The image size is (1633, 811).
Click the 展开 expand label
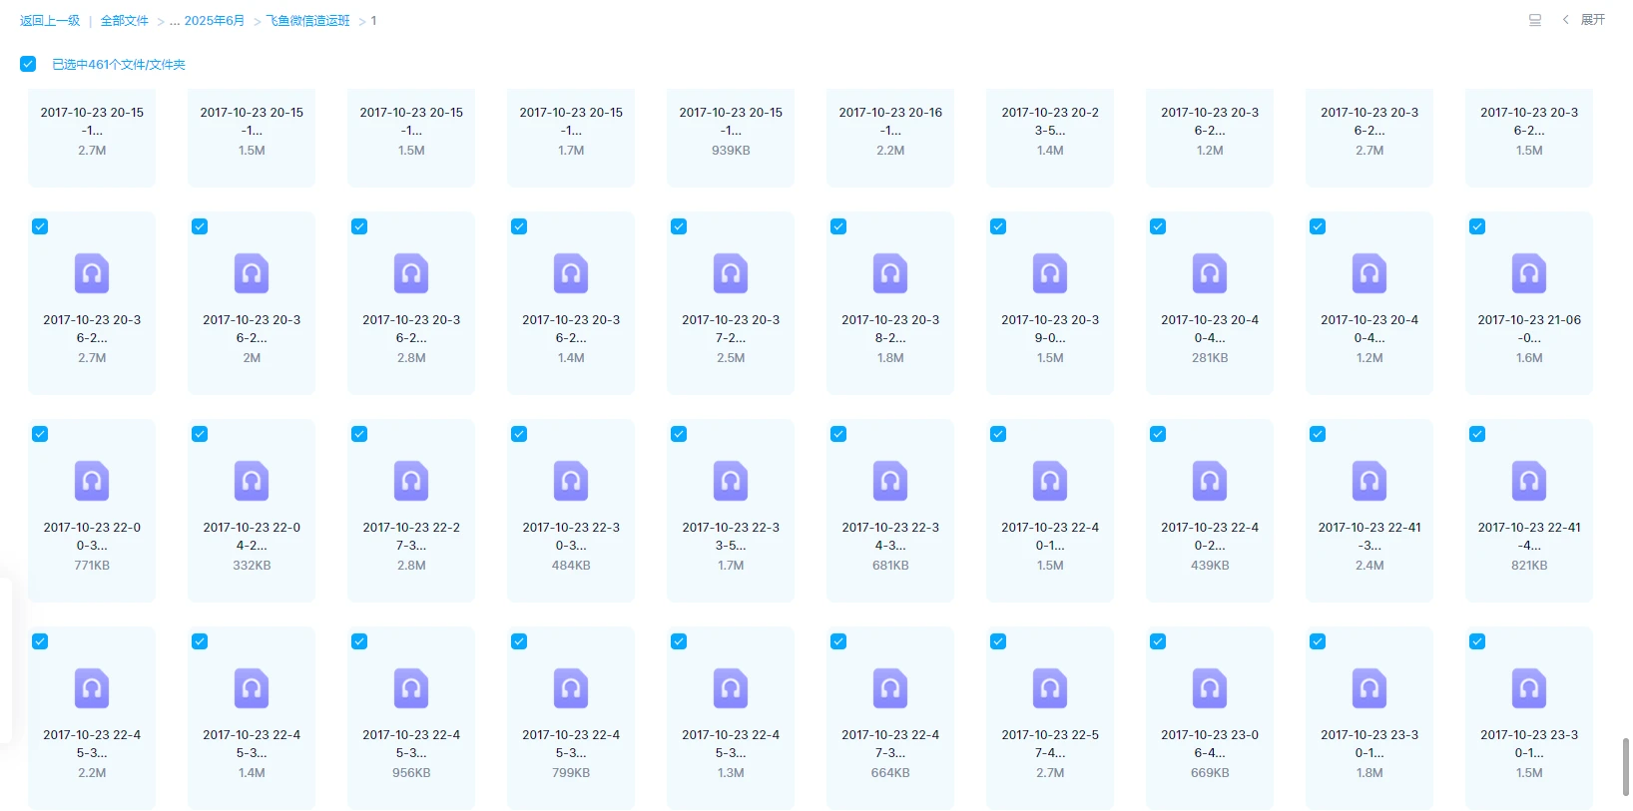[1593, 20]
